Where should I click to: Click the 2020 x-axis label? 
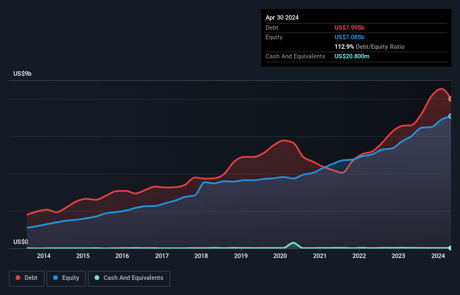(x=280, y=256)
